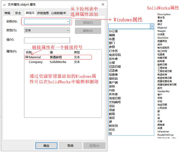Click the Windows属性 dropdown list arrow
The height and width of the screenshot is (152, 181).
coord(152,26)
